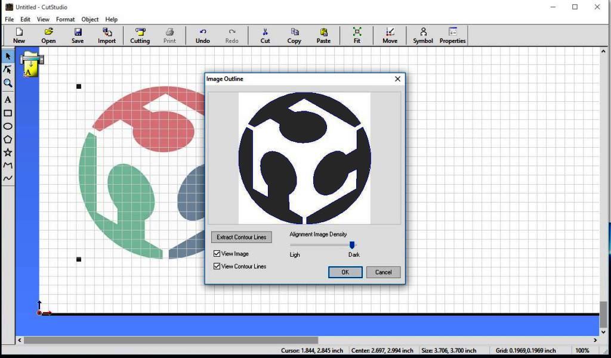The image size is (611, 358).
Task: Start cutting with the Cutting icon
Action: 140,36
